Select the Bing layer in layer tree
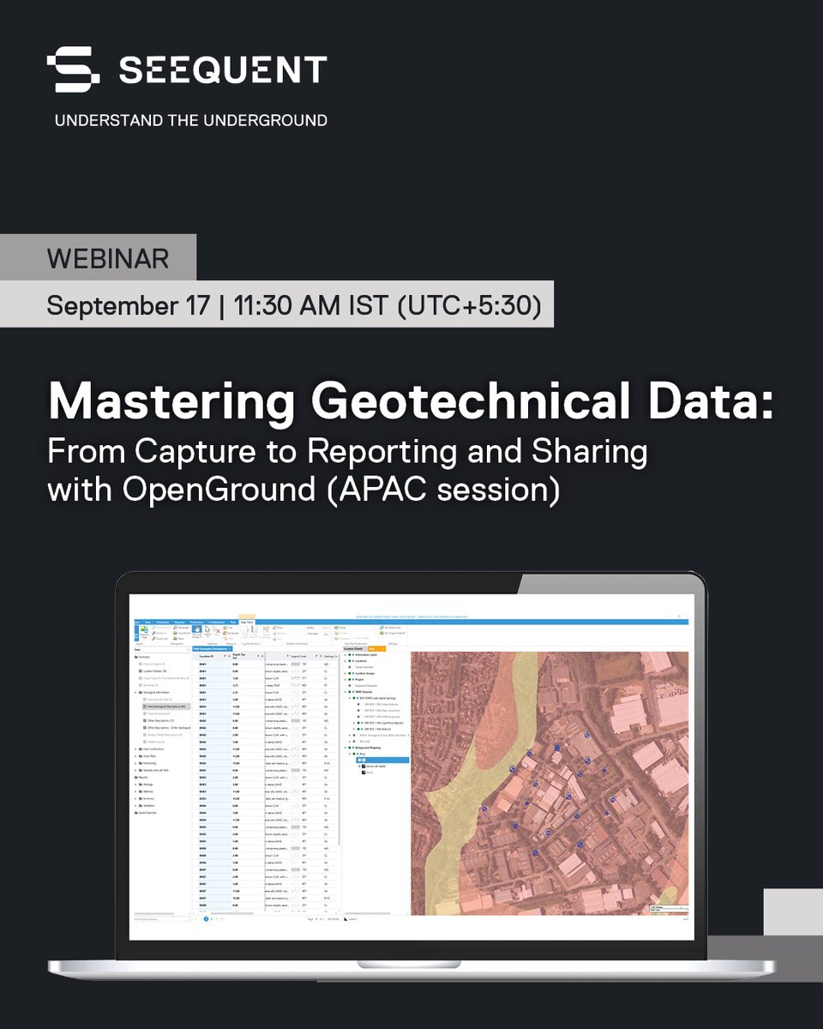 tap(363, 754)
